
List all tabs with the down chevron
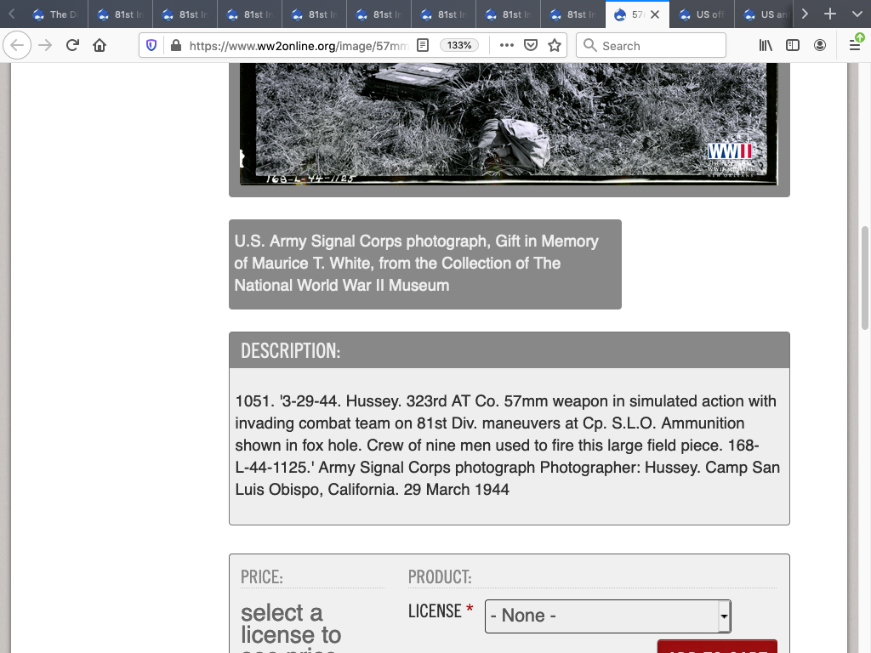click(x=856, y=14)
